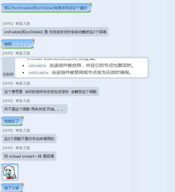Click the first '奢望.无望' sender name

[x=23, y=24]
